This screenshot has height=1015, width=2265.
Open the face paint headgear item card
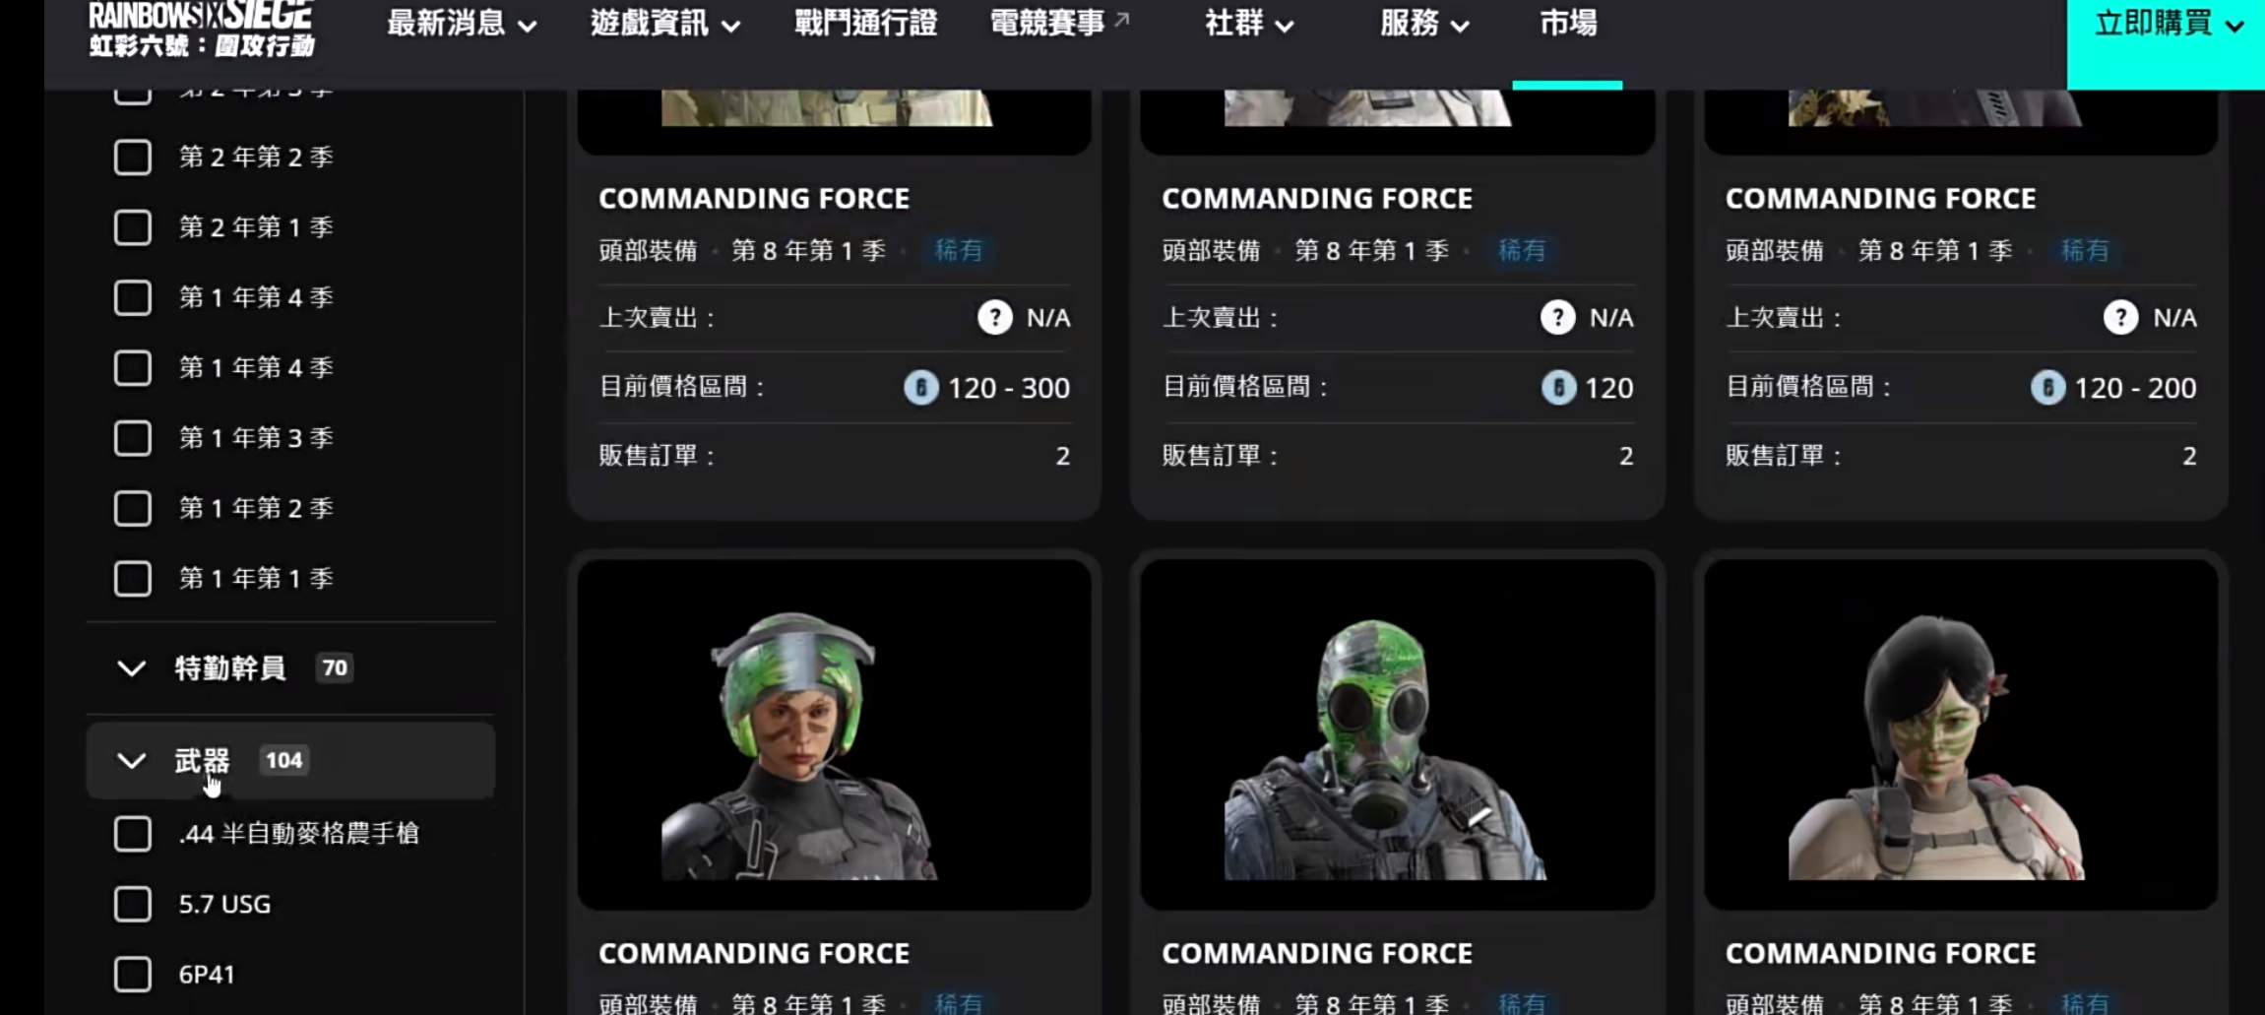1960,734
